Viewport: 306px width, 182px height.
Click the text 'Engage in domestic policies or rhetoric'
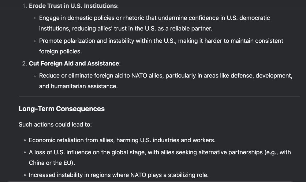pos(92,18)
